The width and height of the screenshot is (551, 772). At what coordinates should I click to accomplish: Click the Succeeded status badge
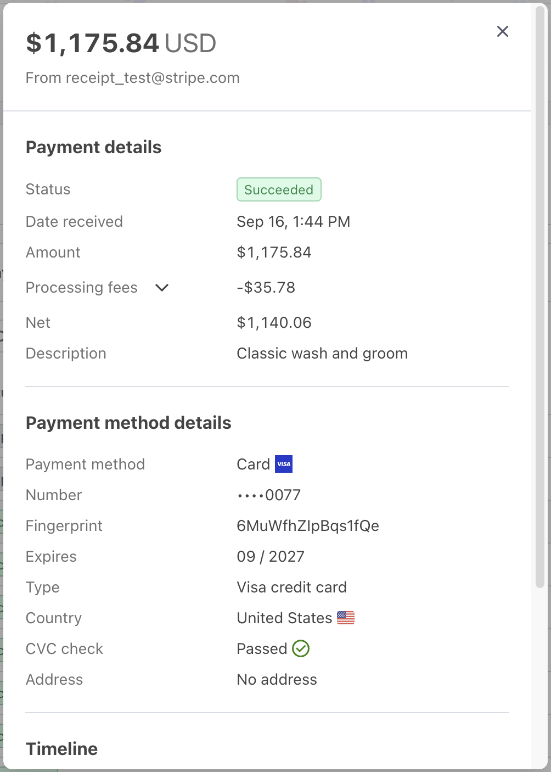pos(279,189)
